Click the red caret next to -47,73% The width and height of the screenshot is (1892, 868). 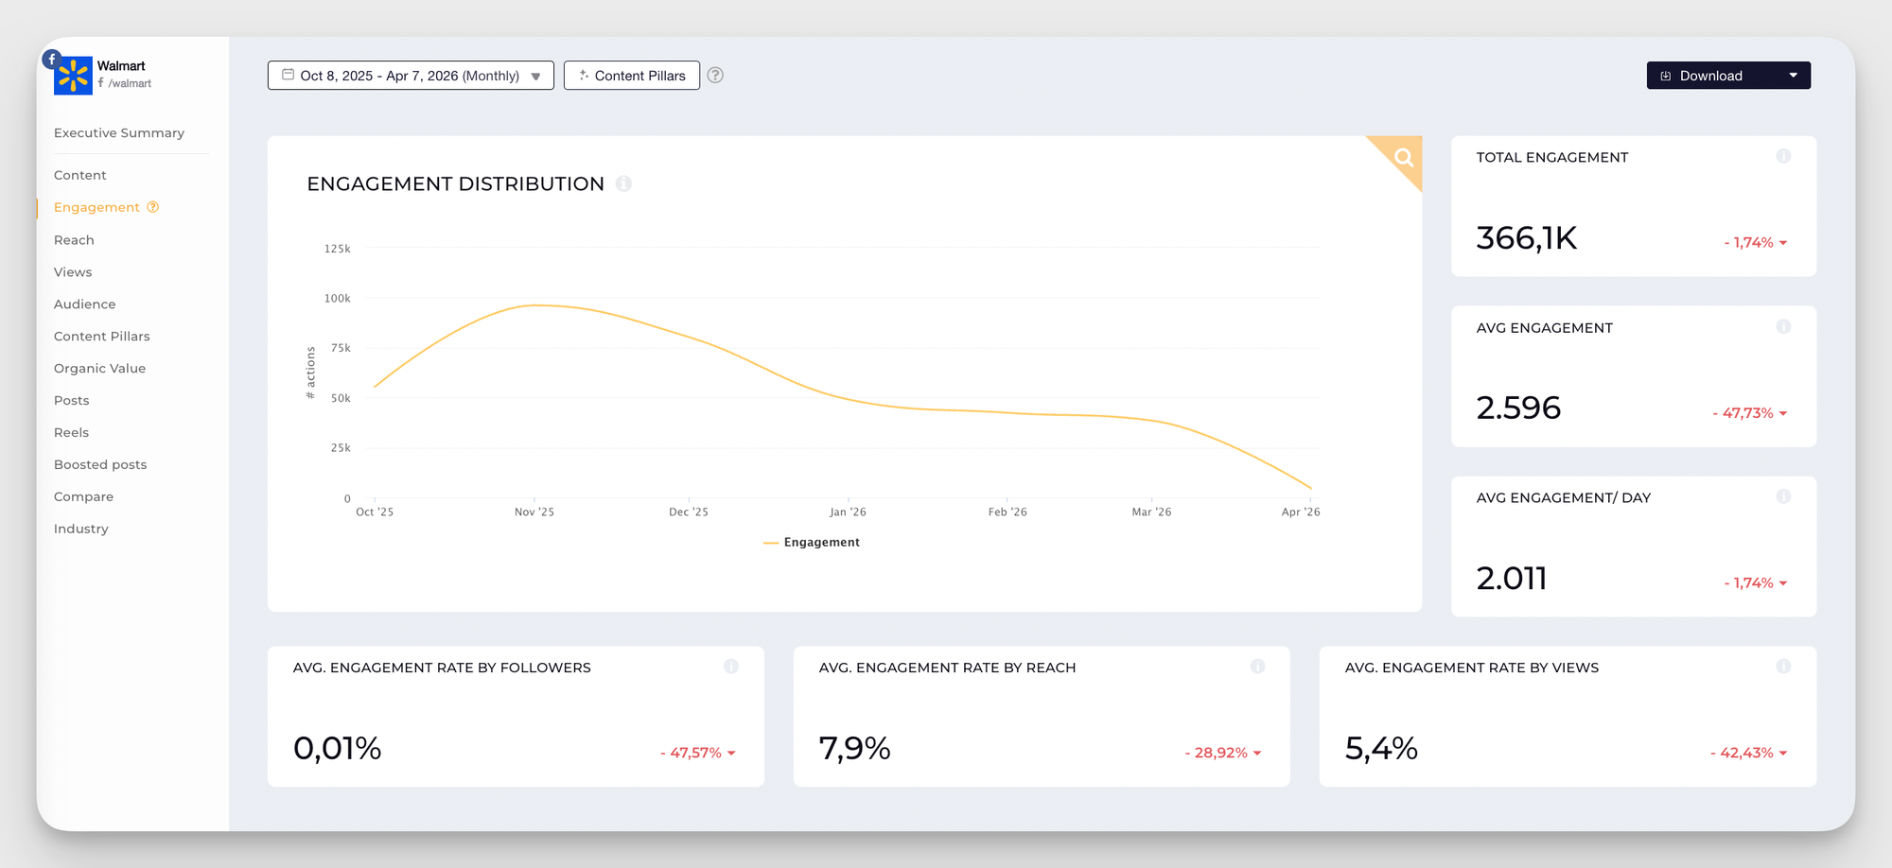point(1782,413)
